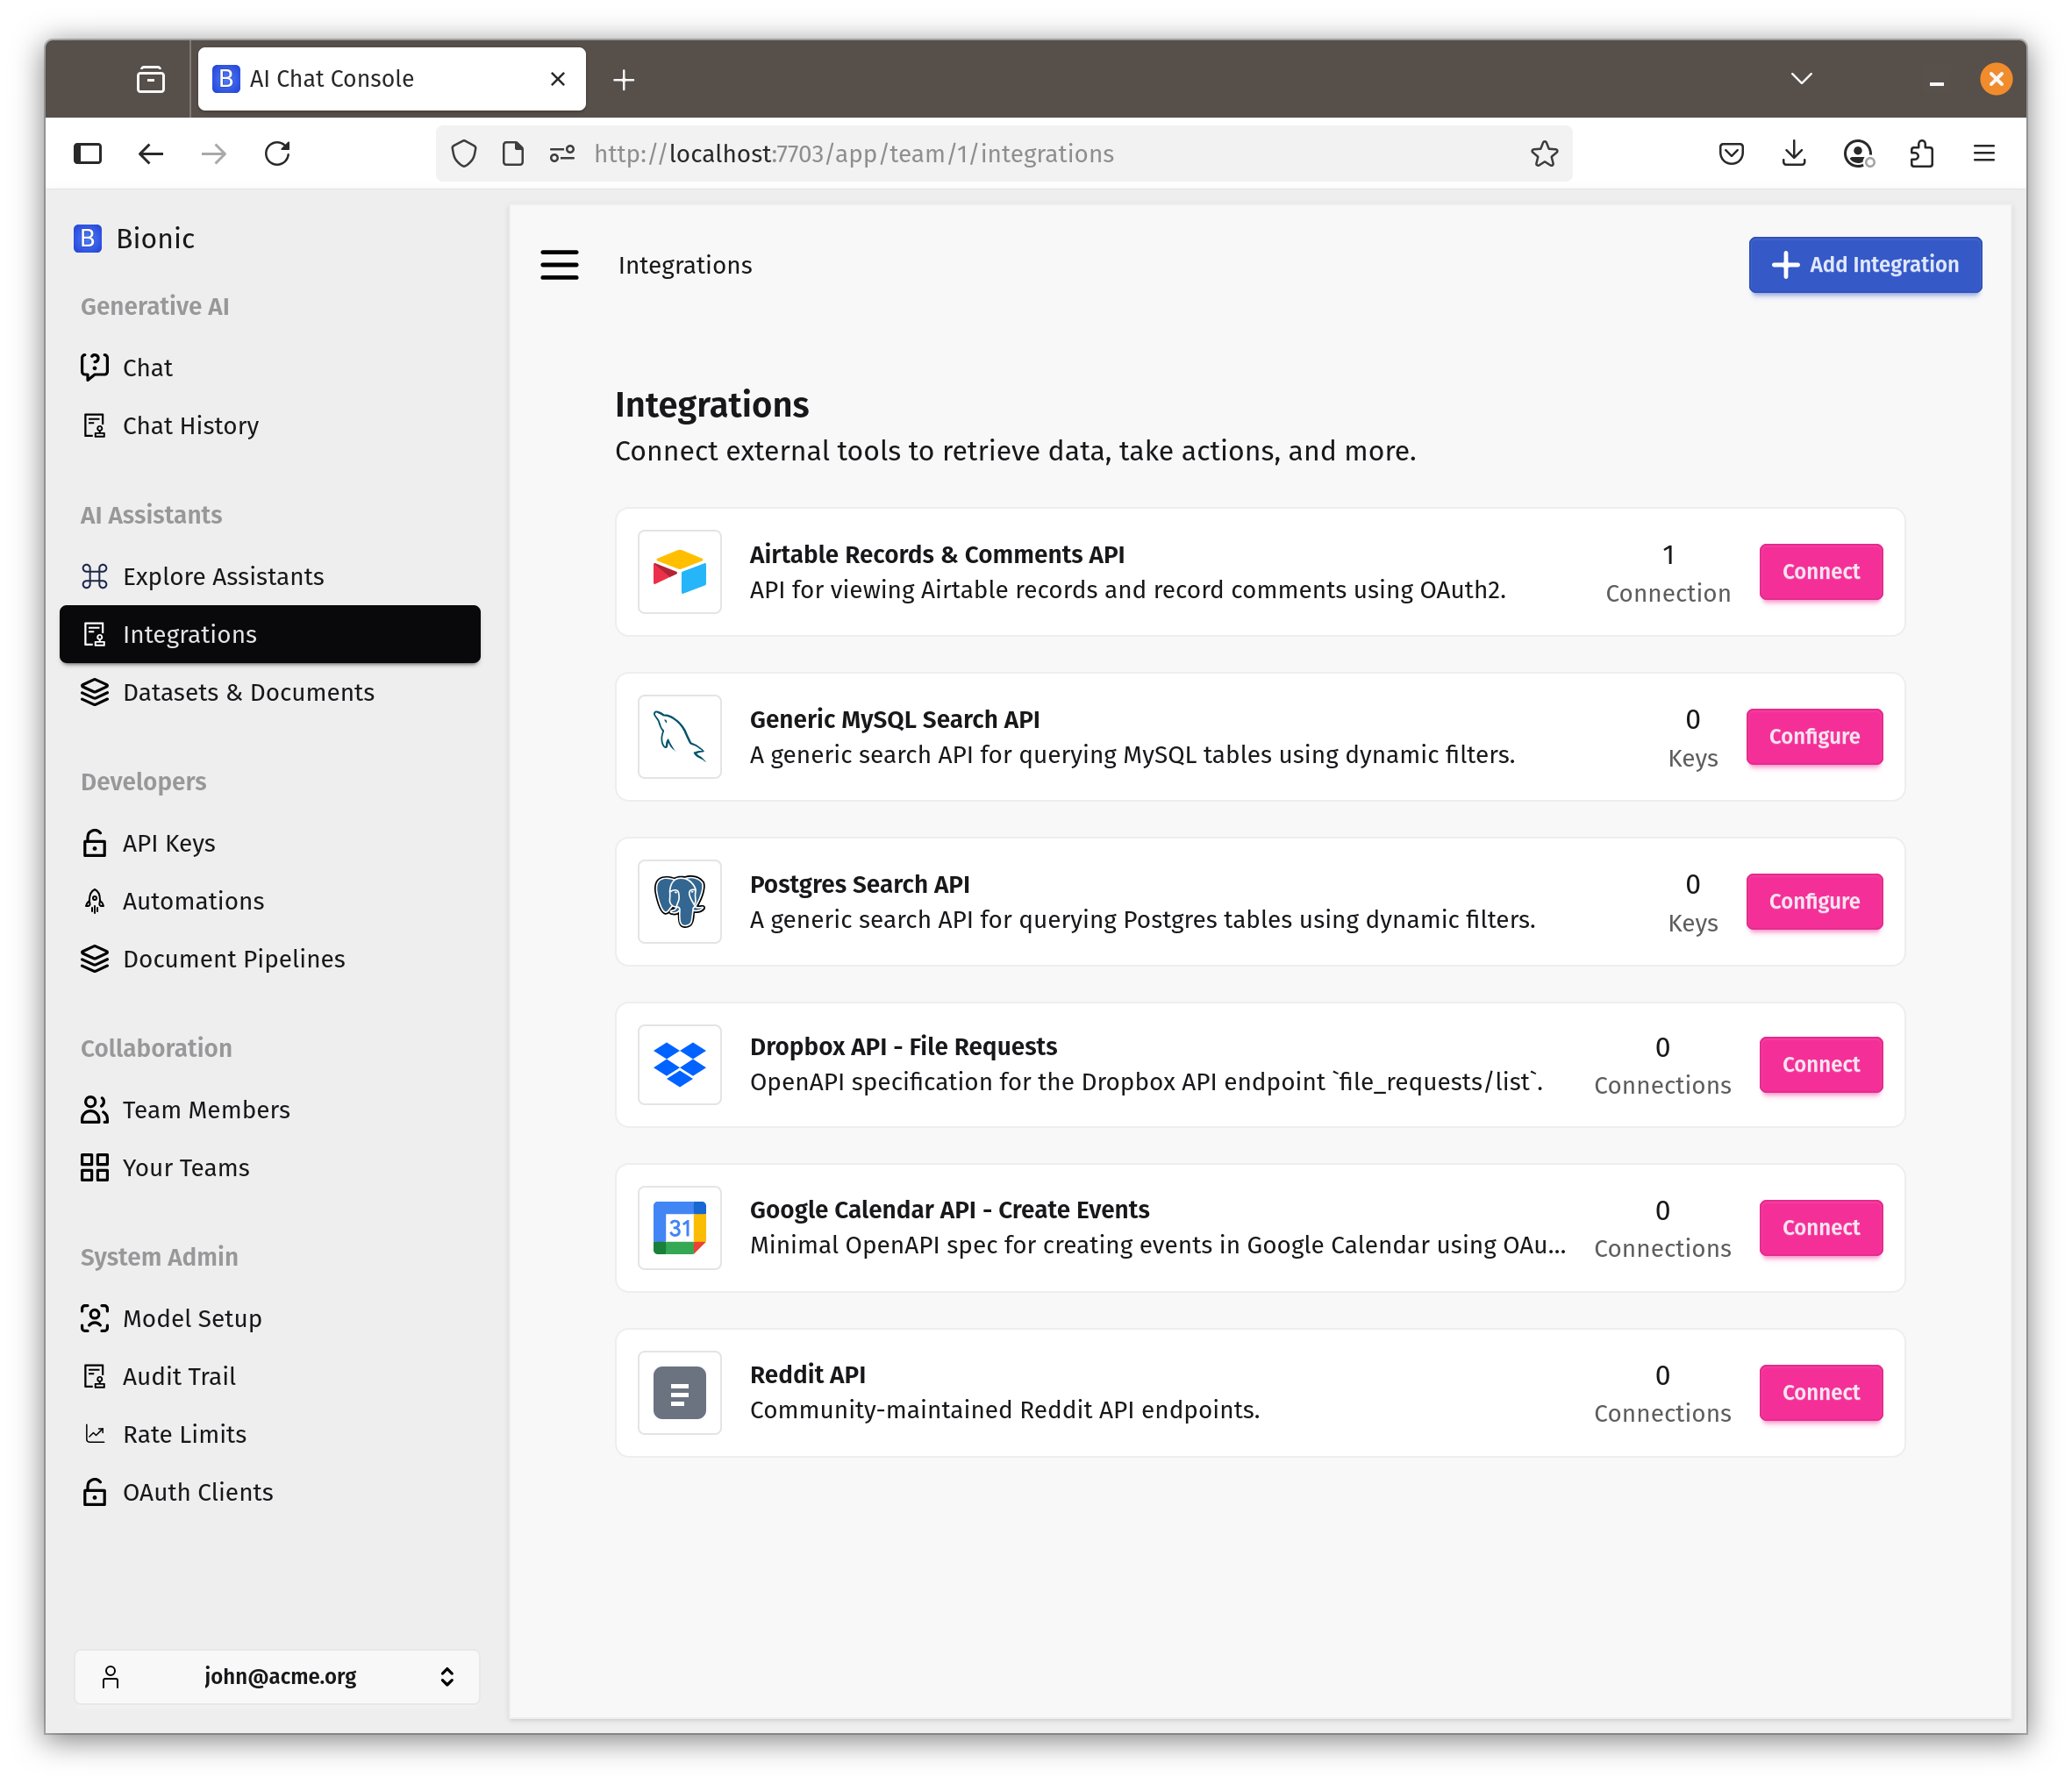Image resolution: width=2072 pixels, height=1784 pixels.
Task: Click the Datasets & Documents layers icon
Action: [95, 691]
